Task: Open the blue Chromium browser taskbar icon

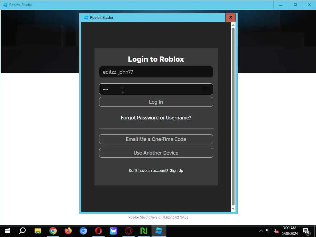Action: point(83,231)
